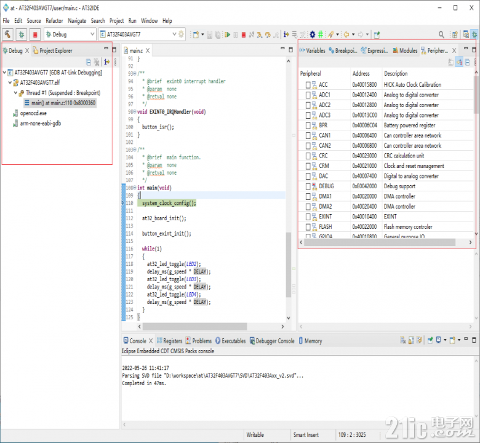Click the Resume play icon in toolbar
Screen dimensions: 480x443
click(227, 34)
